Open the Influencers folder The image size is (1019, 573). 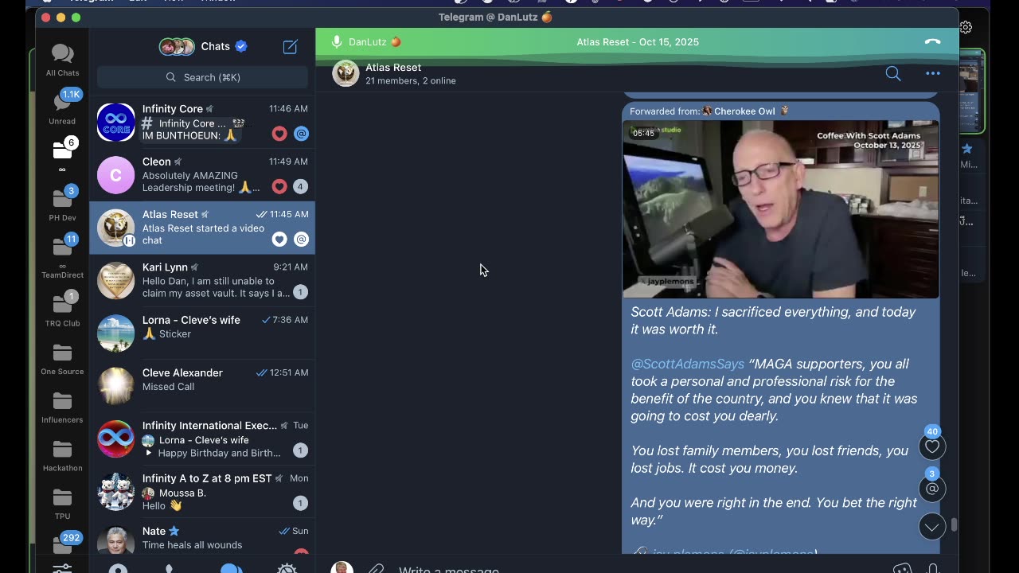[x=62, y=406]
